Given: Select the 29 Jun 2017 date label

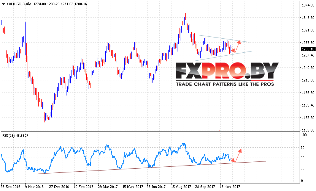Looking at the screenshot, I should (156, 187).
